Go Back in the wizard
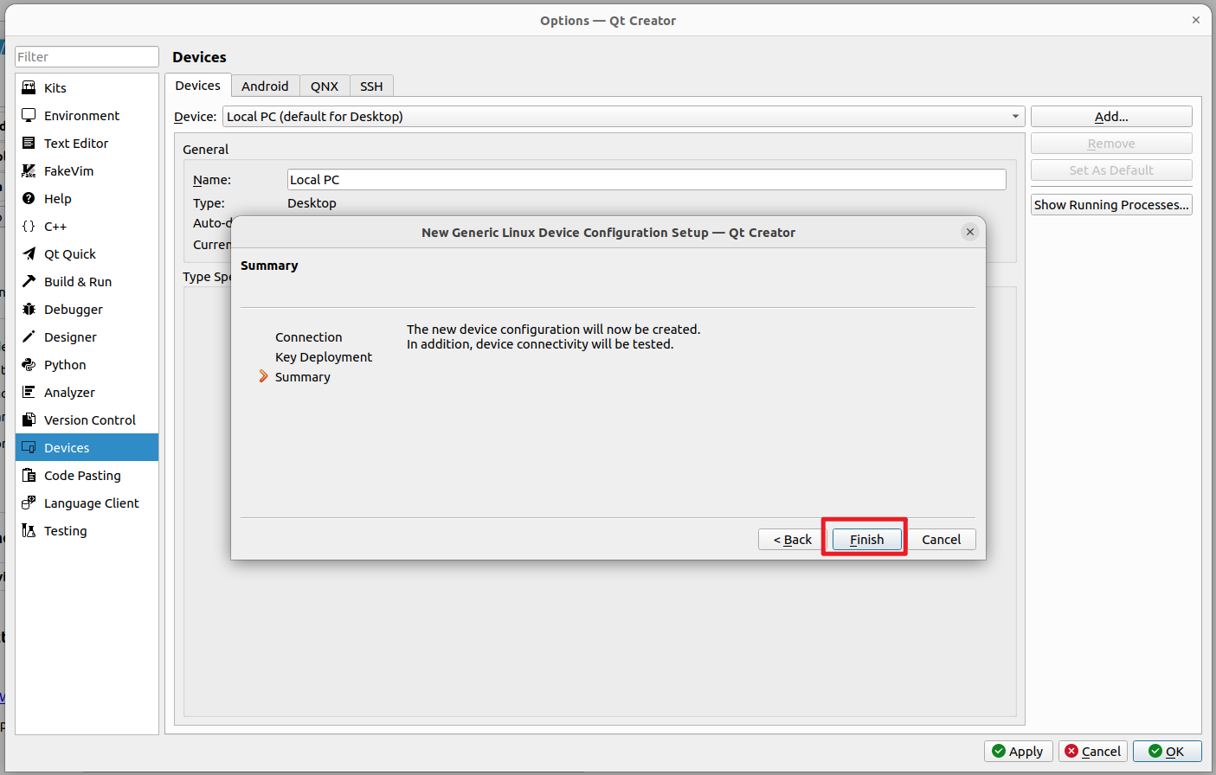 coord(793,539)
